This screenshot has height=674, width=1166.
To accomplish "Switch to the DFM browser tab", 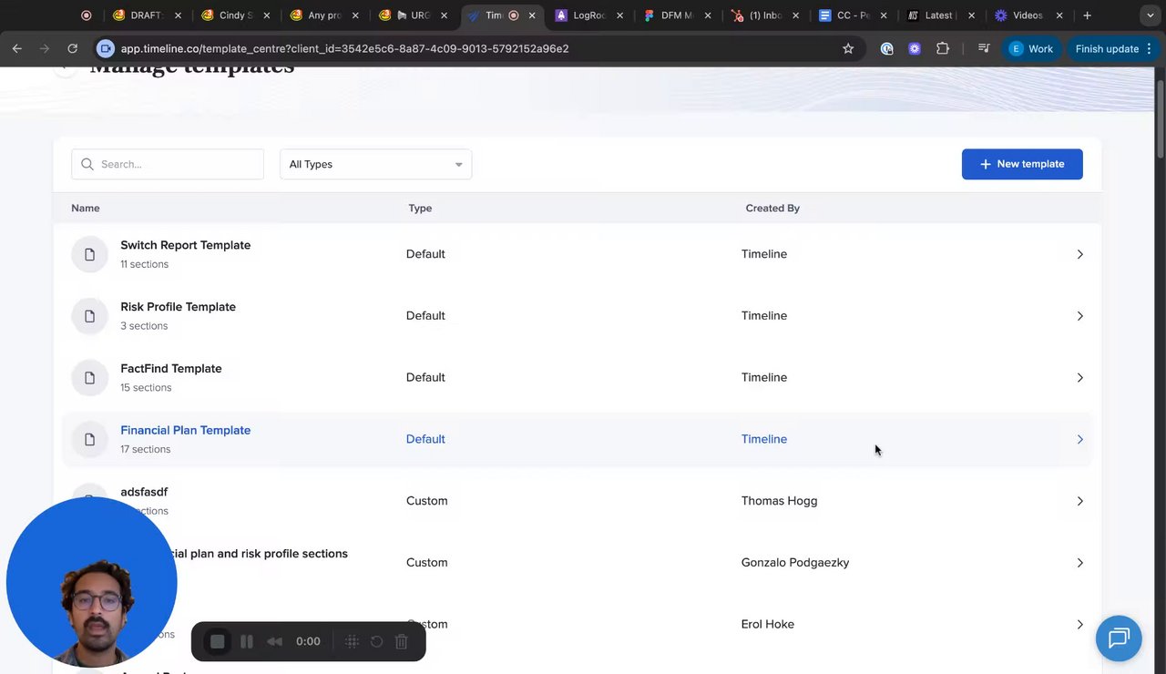I will coord(679,15).
